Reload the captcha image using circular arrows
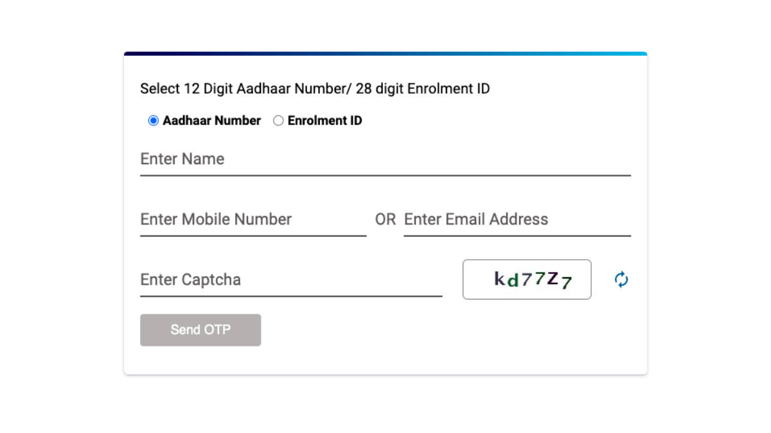771x433 pixels. tap(621, 279)
